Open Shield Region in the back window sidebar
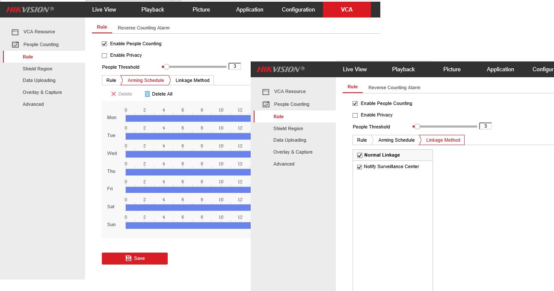Screen dimensions: 554x291 pyautogui.click(x=38, y=69)
